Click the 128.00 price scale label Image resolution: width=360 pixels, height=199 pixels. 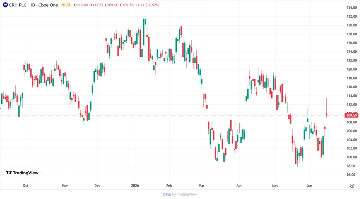coord(352,34)
